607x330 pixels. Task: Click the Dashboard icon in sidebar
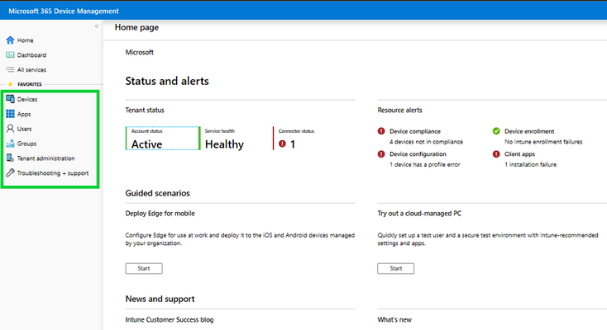(x=10, y=55)
